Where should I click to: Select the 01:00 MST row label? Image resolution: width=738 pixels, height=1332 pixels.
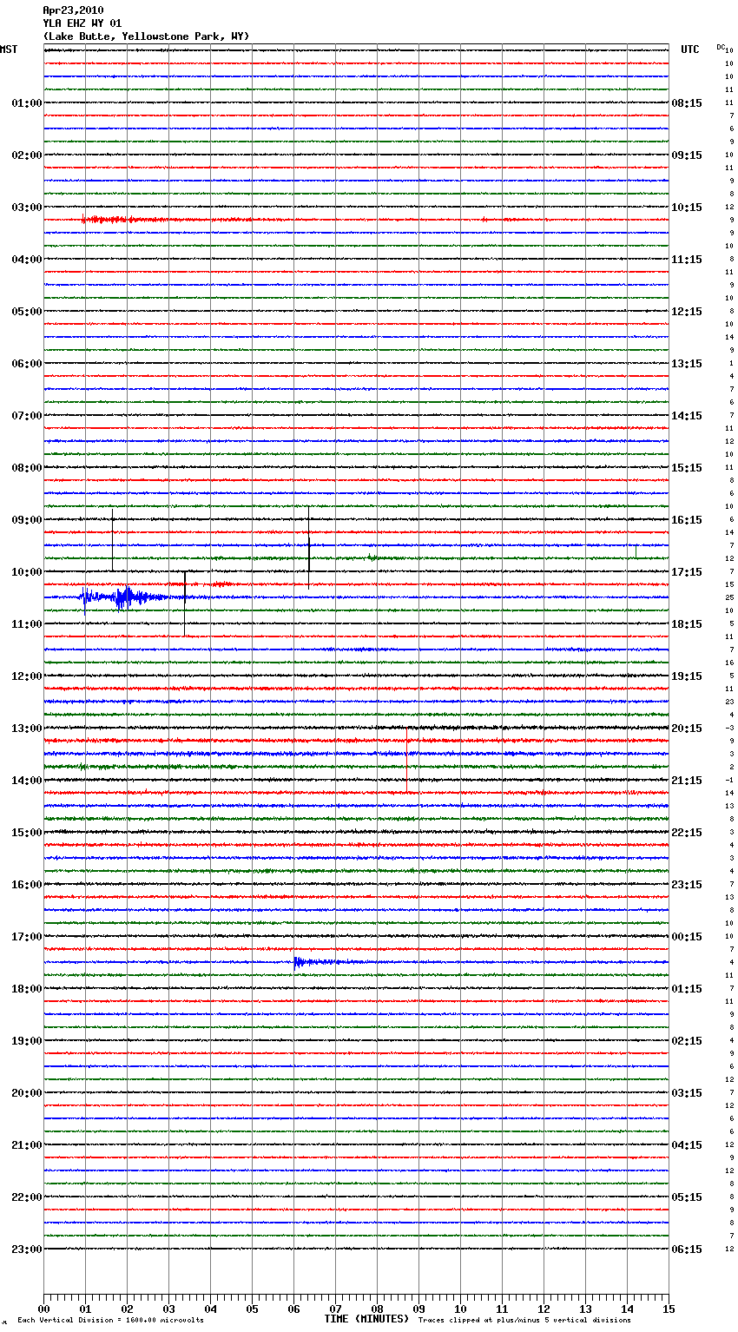pos(27,103)
